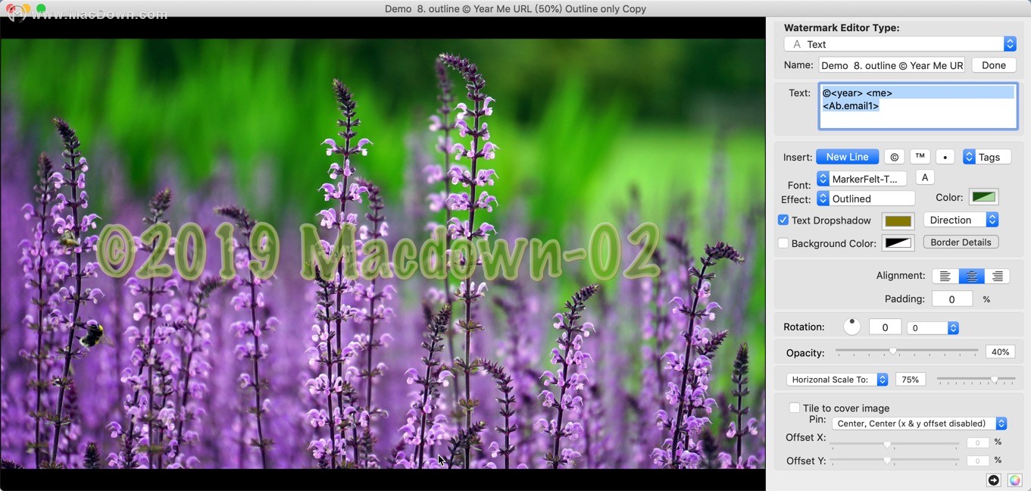Select center text alignment
The image size is (1031, 491).
tap(971, 277)
